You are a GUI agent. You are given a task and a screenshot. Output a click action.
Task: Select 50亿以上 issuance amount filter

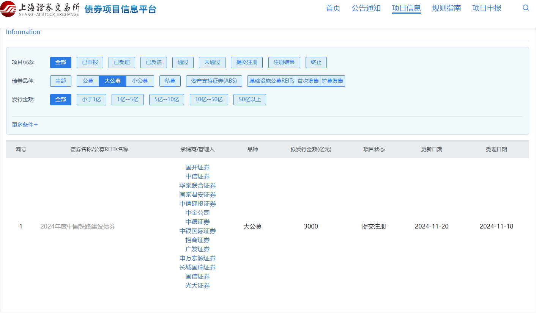[x=249, y=99]
